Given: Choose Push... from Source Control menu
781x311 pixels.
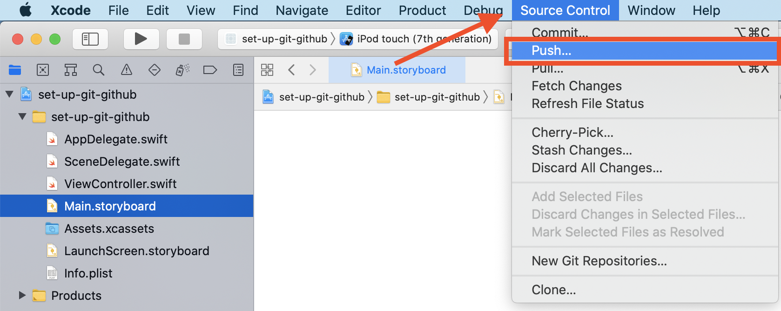Looking at the screenshot, I should click(x=645, y=50).
